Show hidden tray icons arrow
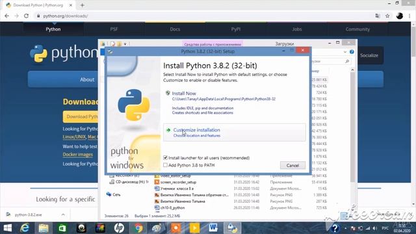 tap(345, 228)
